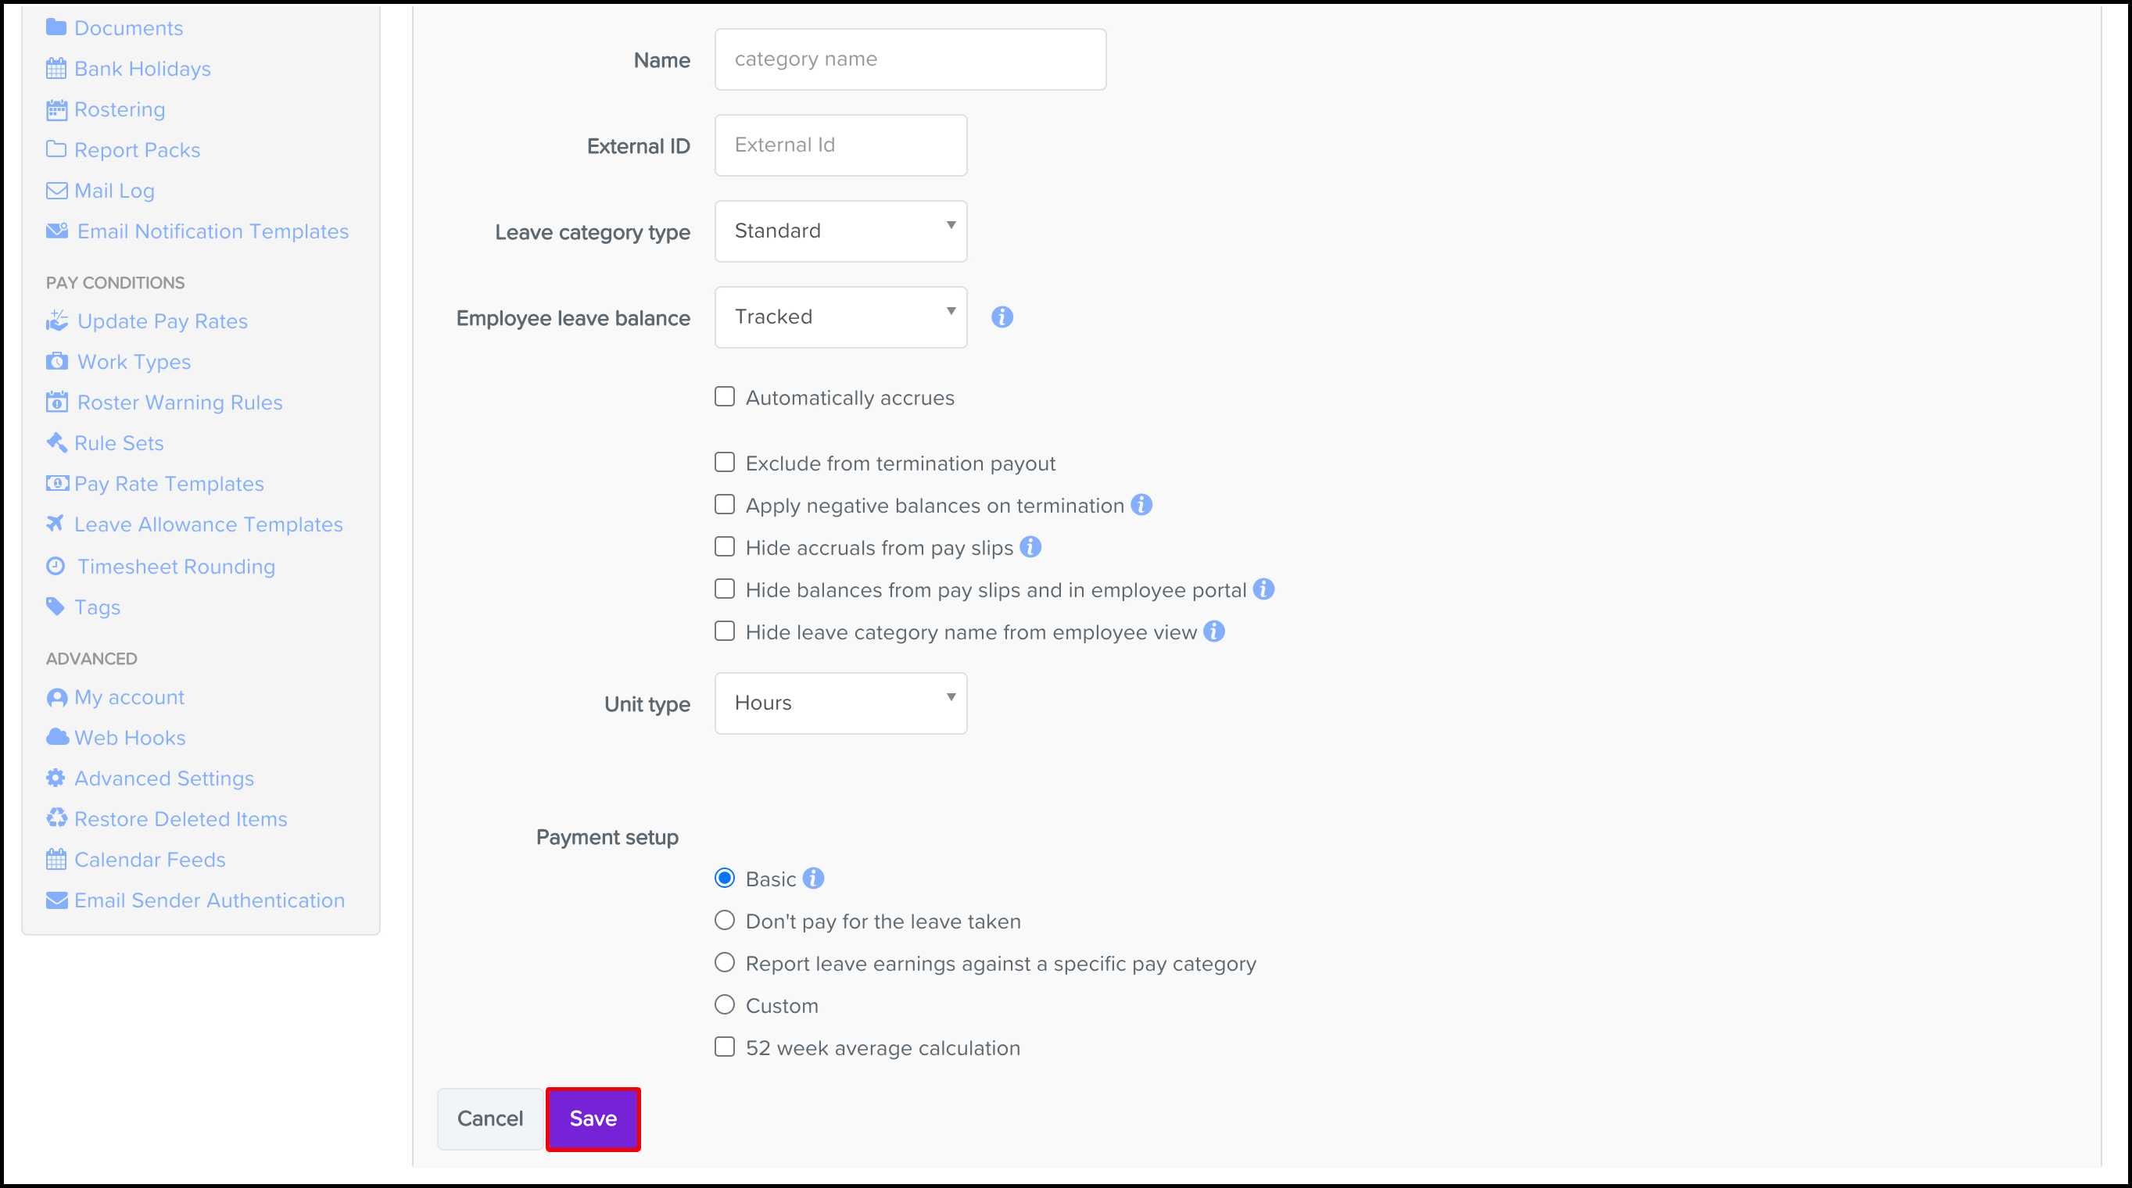Click the Rule Sets gavel icon
The height and width of the screenshot is (1188, 2132).
point(56,442)
